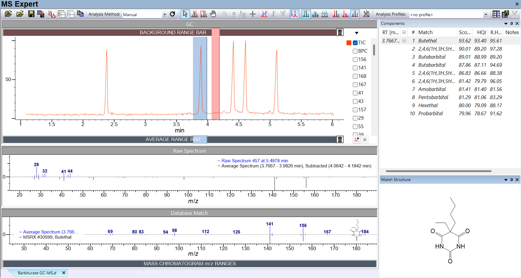This screenshot has height=278, width=521.
Task: Click the crosshair plus tool in toolbar
Action: coord(253,14)
